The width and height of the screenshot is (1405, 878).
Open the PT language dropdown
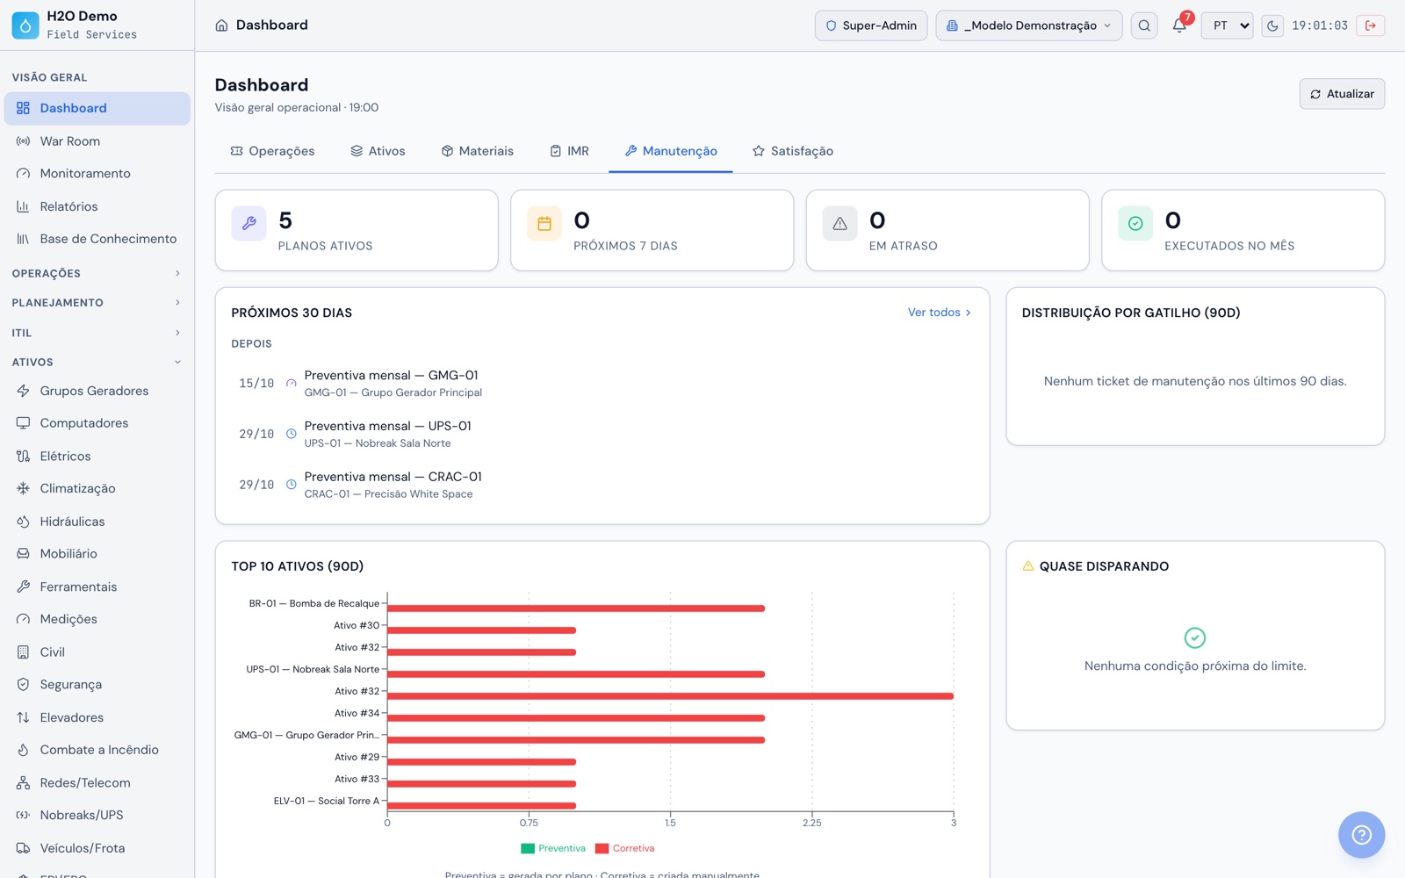[x=1228, y=25]
